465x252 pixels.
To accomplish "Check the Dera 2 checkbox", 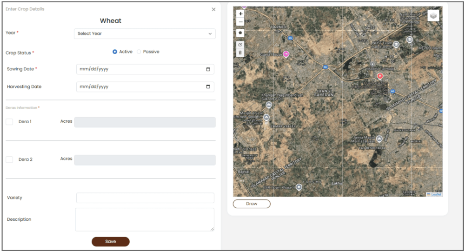I will 9,159.
